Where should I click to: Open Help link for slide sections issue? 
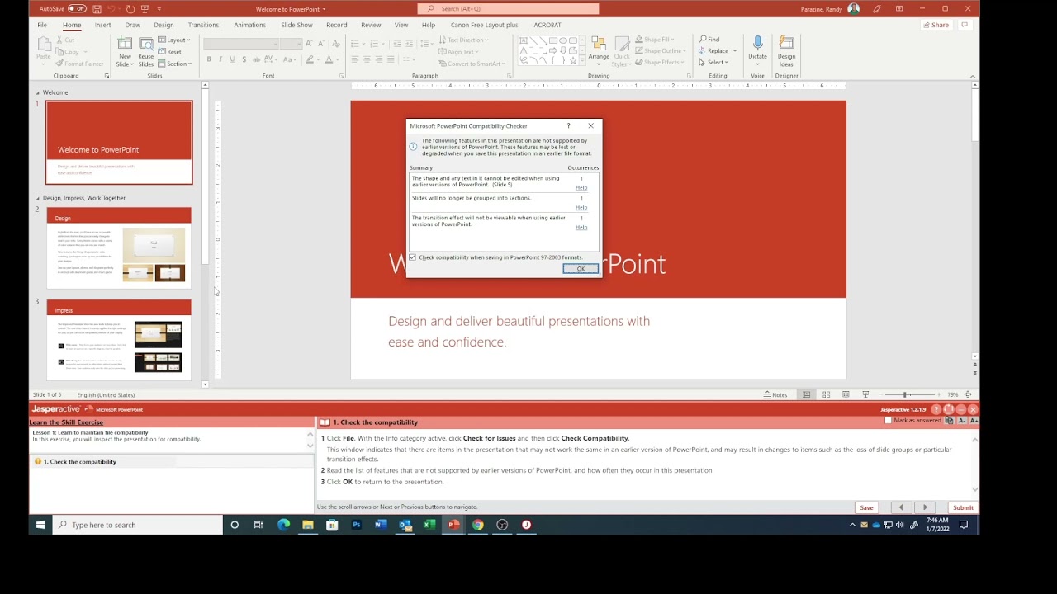[x=581, y=208]
